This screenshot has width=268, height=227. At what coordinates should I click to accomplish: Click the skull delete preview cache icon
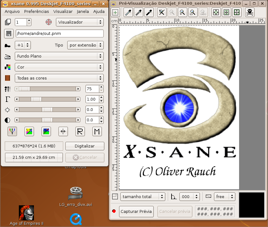click(x=250, y=13)
